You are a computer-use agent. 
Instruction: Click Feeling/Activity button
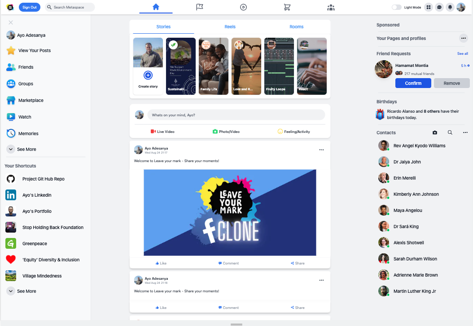click(x=294, y=132)
